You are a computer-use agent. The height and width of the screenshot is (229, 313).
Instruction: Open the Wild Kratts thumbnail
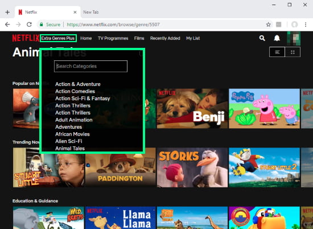[x=48, y=218]
